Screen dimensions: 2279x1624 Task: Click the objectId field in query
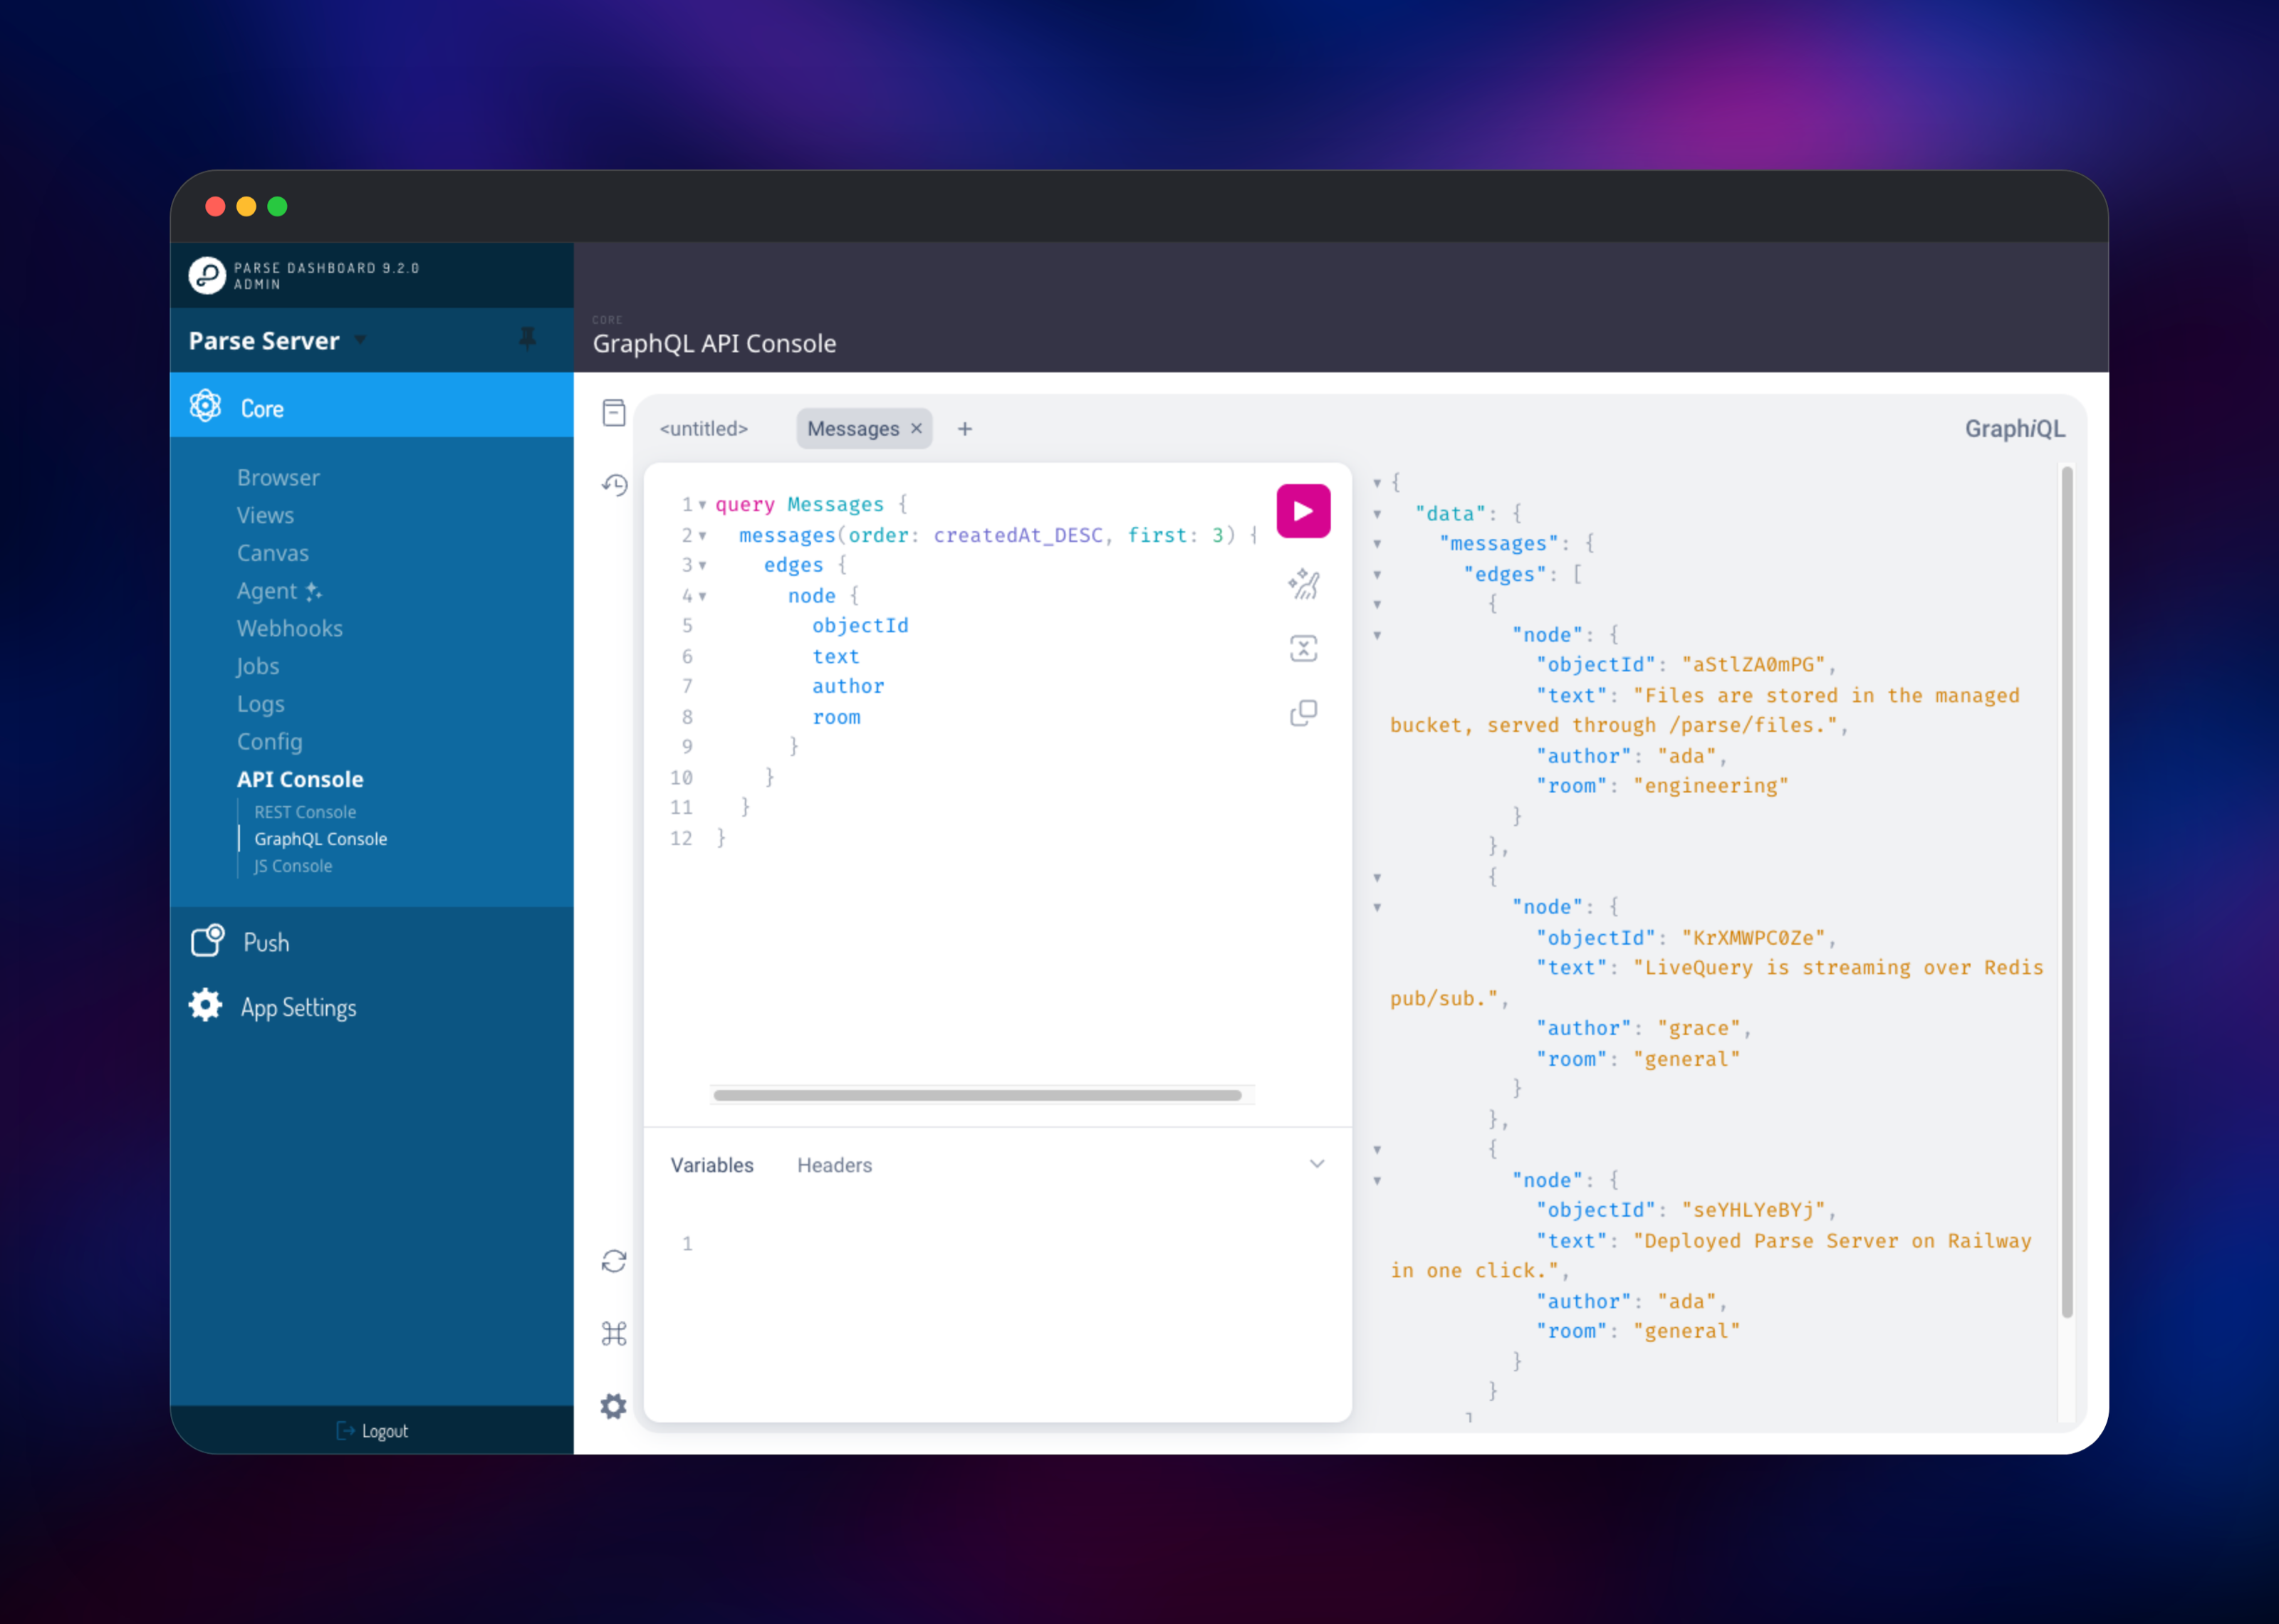860,626
